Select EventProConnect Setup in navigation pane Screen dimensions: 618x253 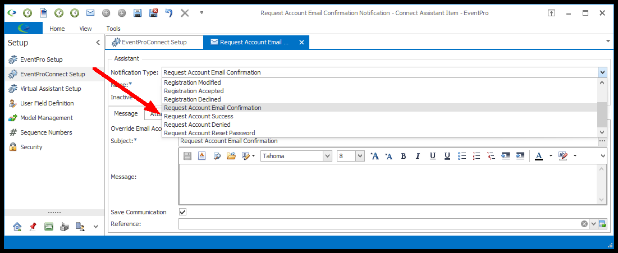52,74
